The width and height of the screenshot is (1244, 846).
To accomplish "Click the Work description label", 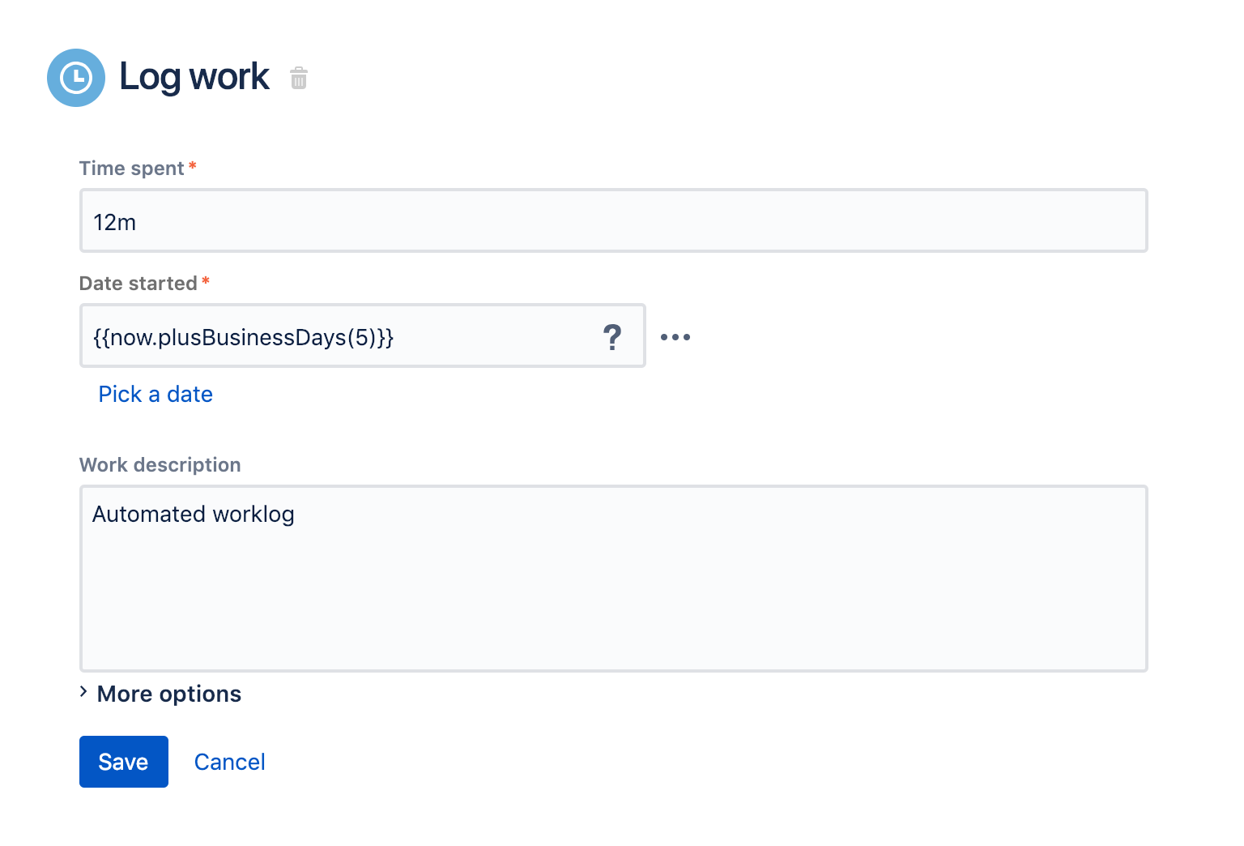I will tap(160, 465).
